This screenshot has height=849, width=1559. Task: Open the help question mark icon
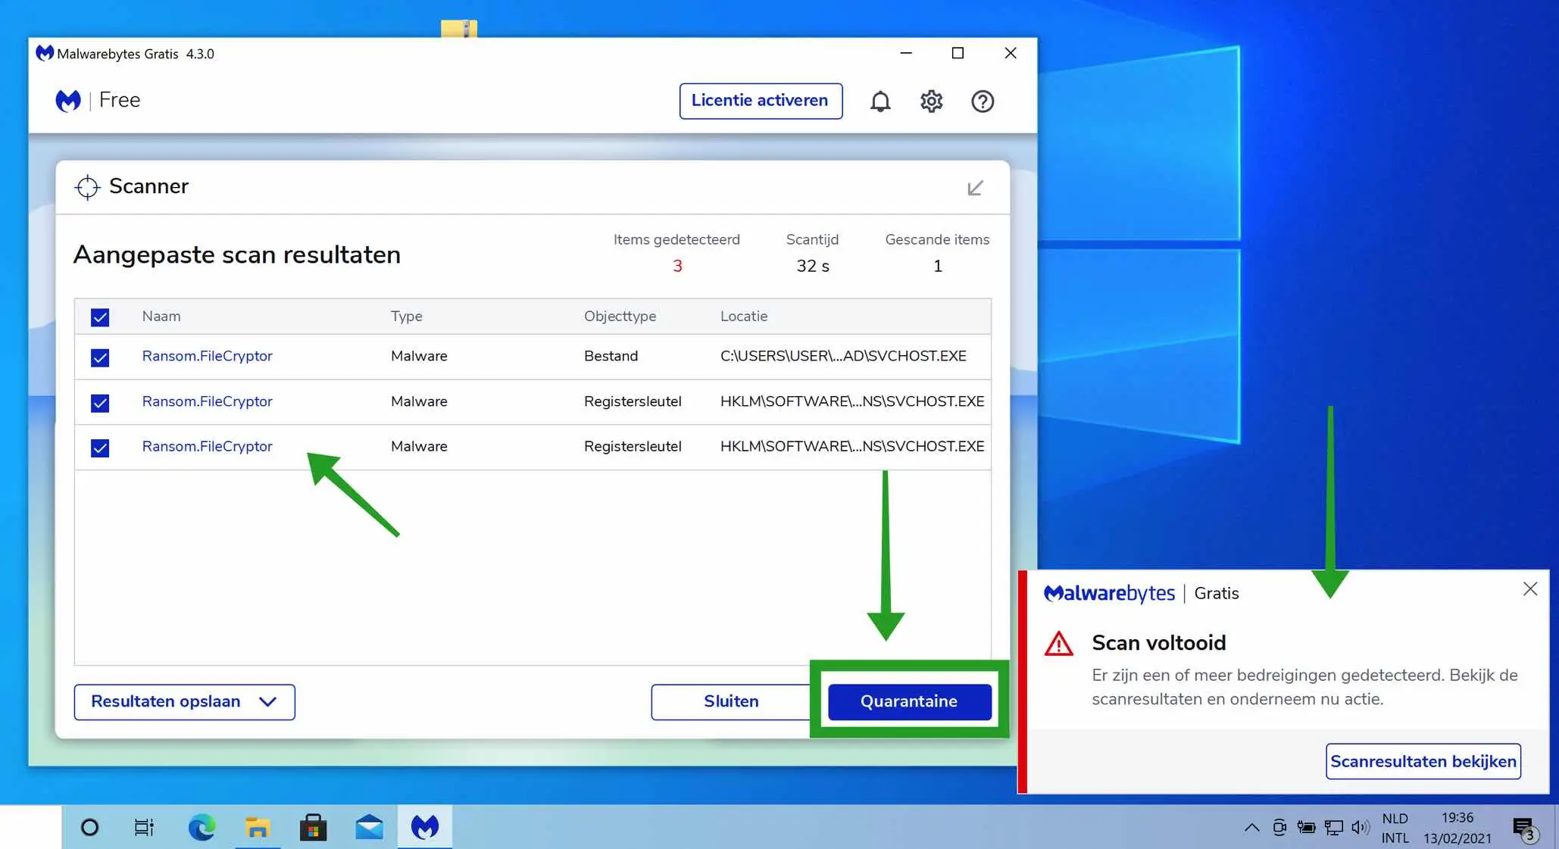pyautogui.click(x=983, y=101)
